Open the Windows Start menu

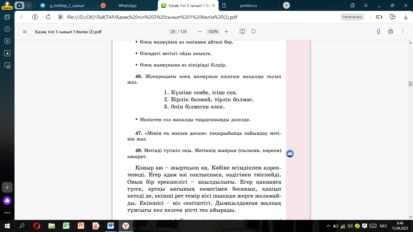coord(7,226)
